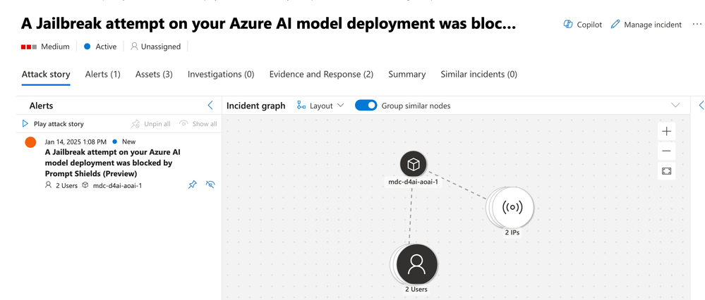Toggle Group similar nodes switch
The width and height of the screenshot is (705, 300).
point(366,106)
